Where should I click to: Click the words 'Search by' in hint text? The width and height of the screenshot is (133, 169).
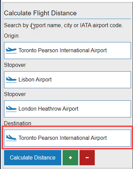[16, 25]
